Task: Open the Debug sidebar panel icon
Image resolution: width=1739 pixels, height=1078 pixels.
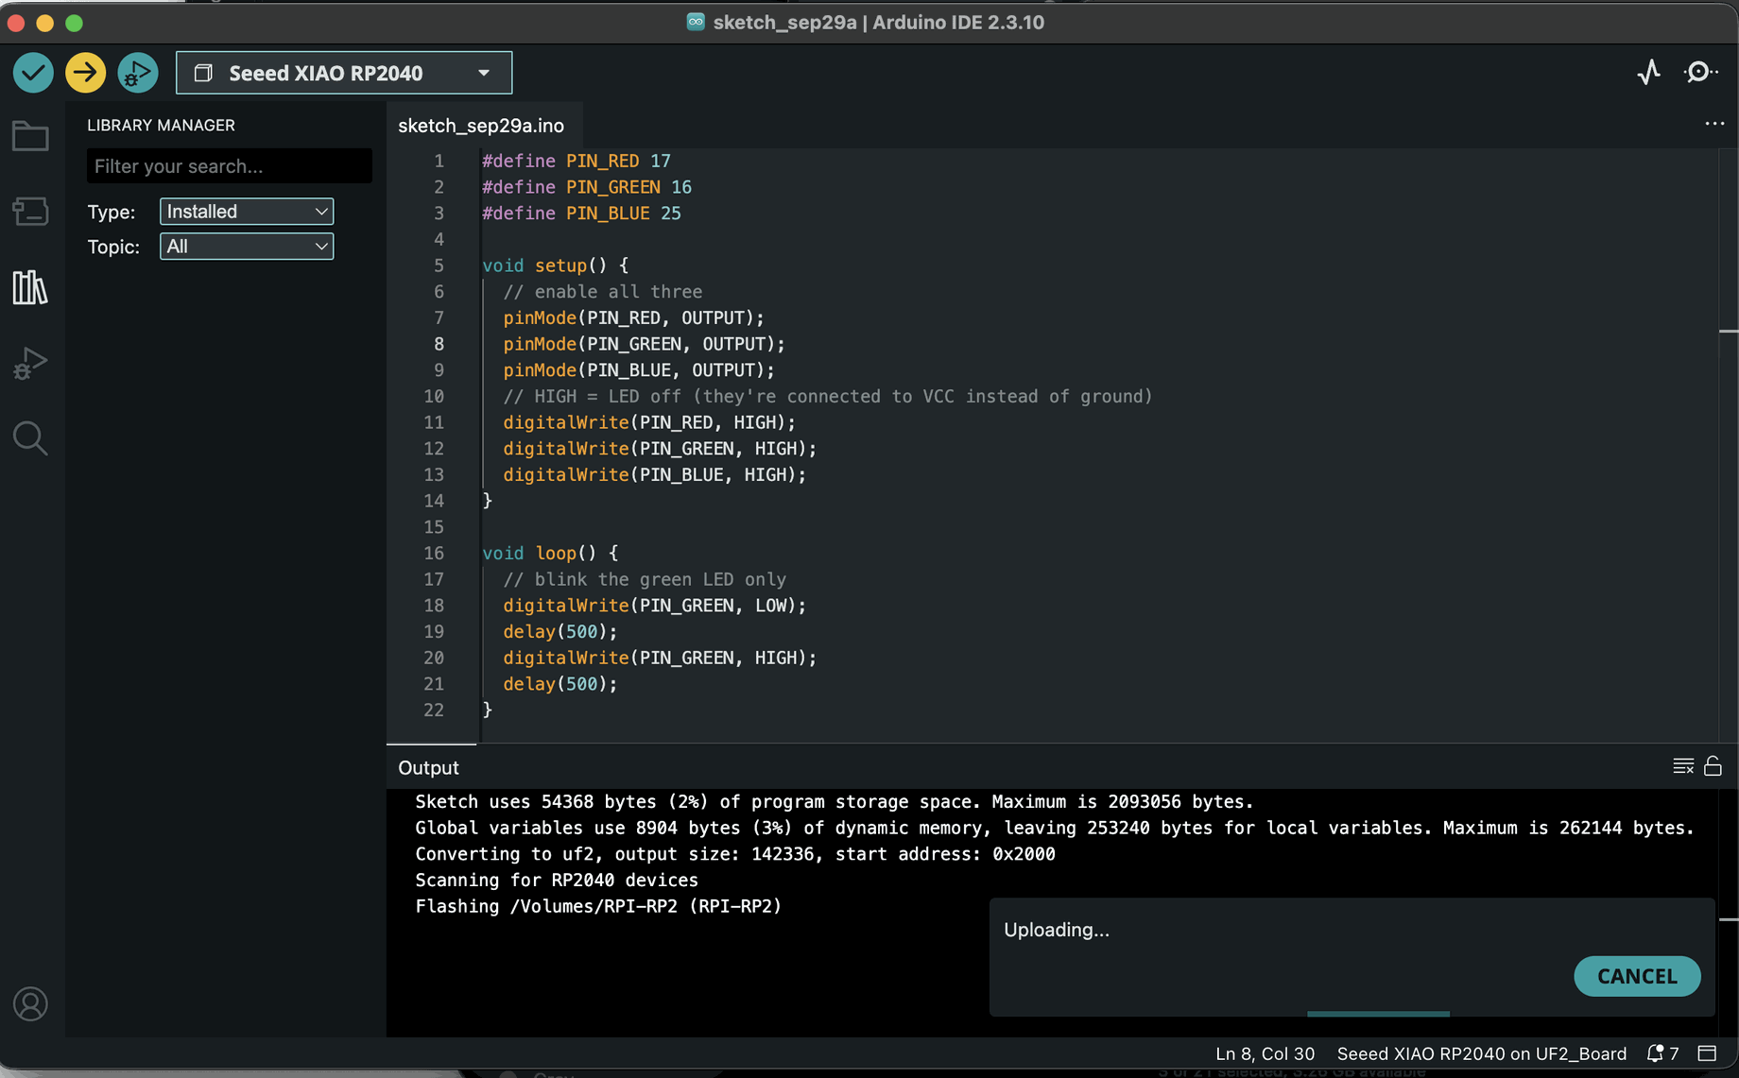Action: (x=30, y=363)
